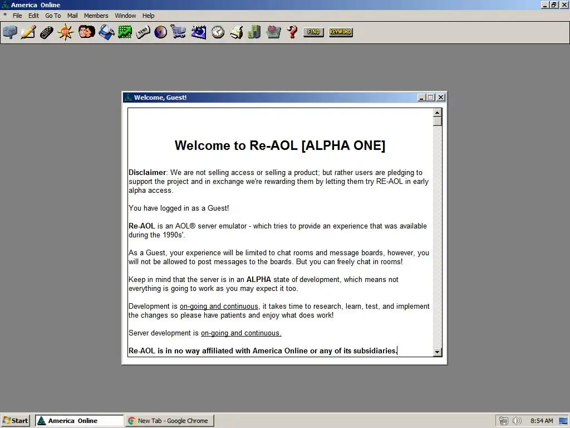Image resolution: width=570 pixels, height=428 pixels.
Task: Follow the on-going and continuous link after 'Server development is'
Action: click(x=241, y=333)
